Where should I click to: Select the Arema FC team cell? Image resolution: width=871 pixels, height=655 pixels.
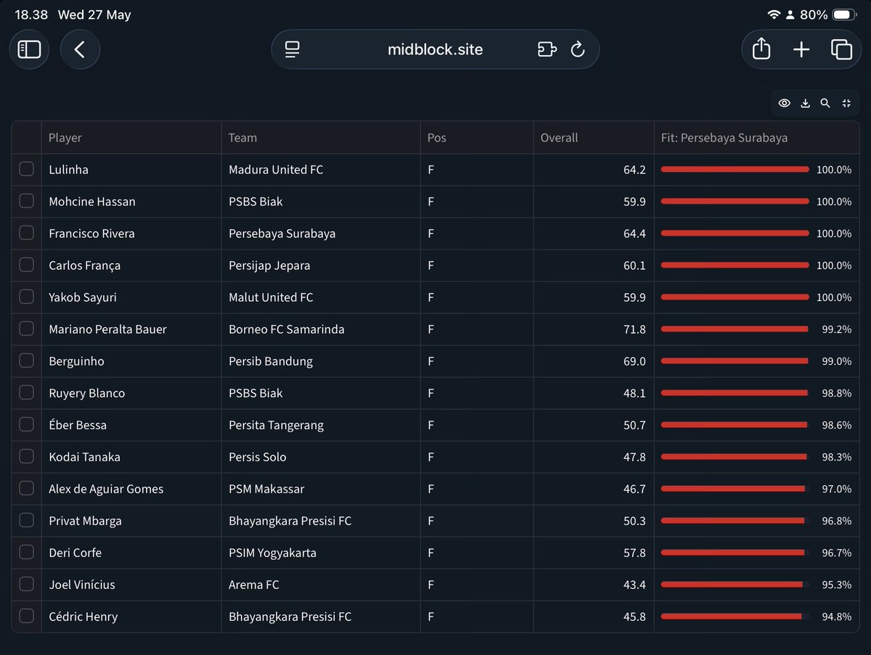coord(321,585)
